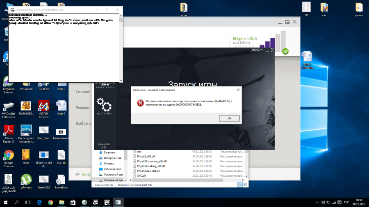The image size is (369, 207).
Task: Select the net text file in Explorer
Action: [x=139, y=152]
